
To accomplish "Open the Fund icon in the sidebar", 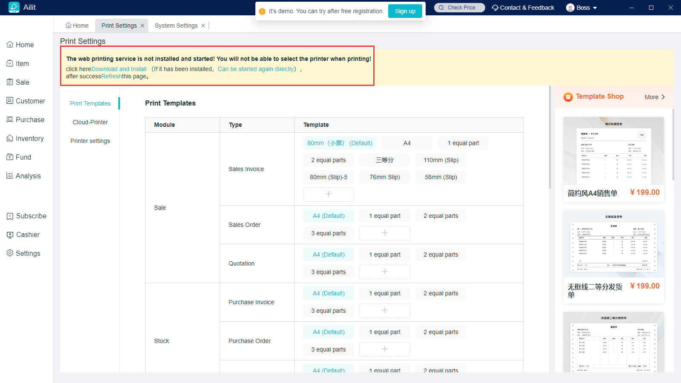I will pos(10,157).
